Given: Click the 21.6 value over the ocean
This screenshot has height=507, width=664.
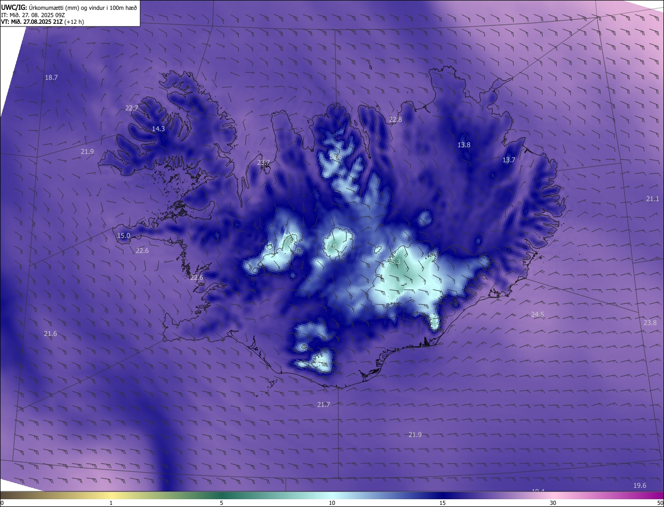Looking at the screenshot, I should tap(50, 333).
